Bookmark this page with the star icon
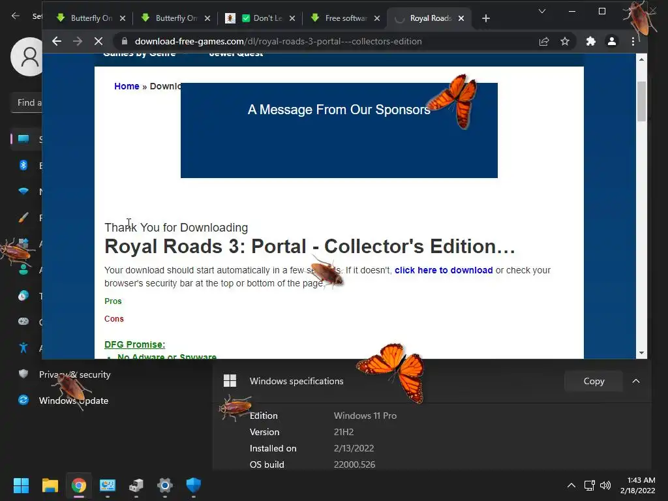 (565, 41)
